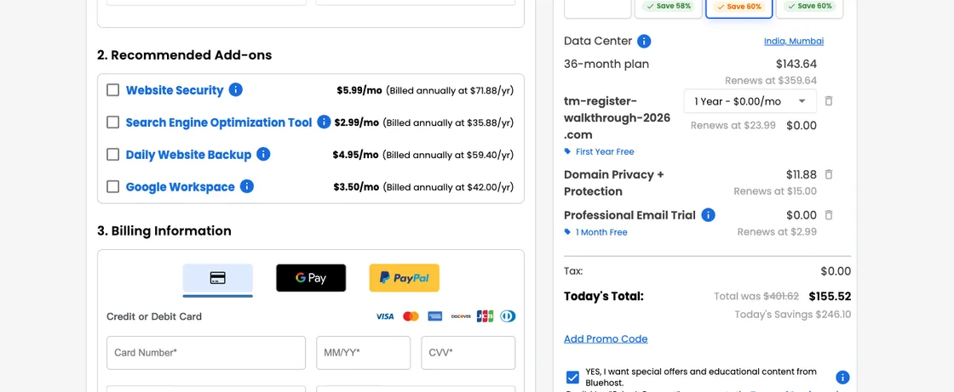The height and width of the screenshot is (392, 954).
Task: Open Search Engine Optimization Tool info icon
Action: [324, 122]
